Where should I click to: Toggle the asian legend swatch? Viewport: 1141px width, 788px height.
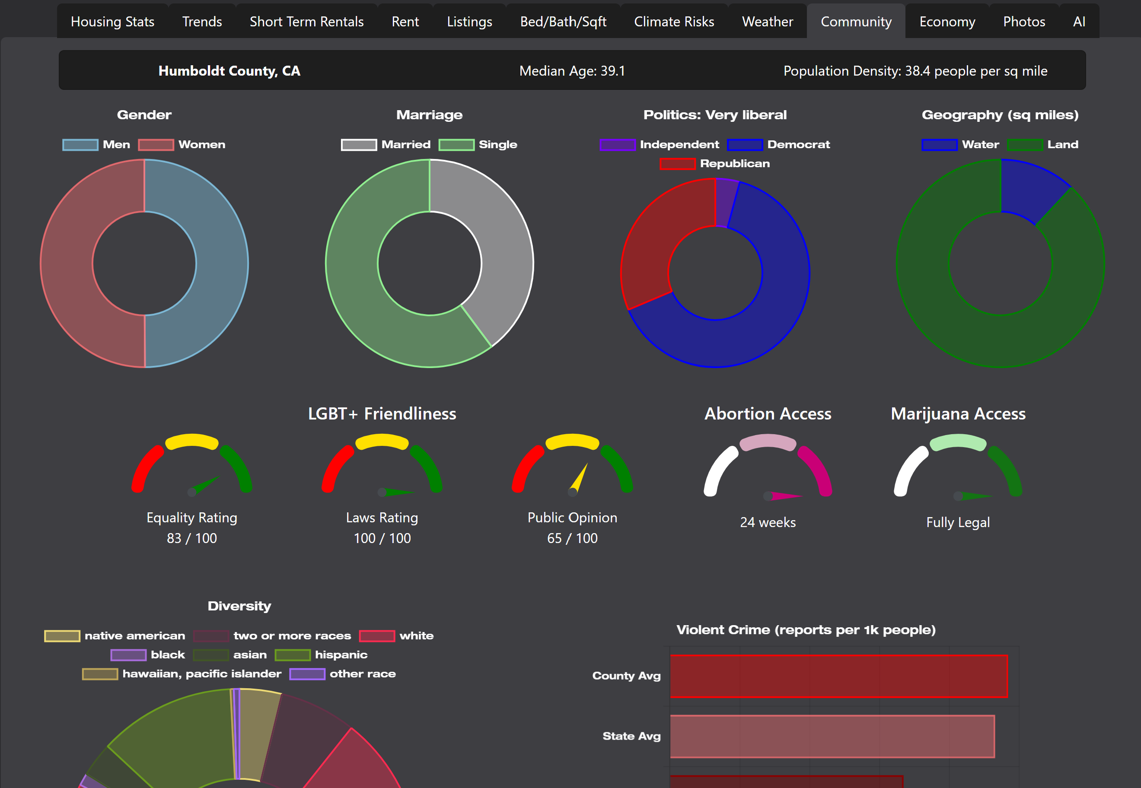pyautogui.click(x=211, y=655)
